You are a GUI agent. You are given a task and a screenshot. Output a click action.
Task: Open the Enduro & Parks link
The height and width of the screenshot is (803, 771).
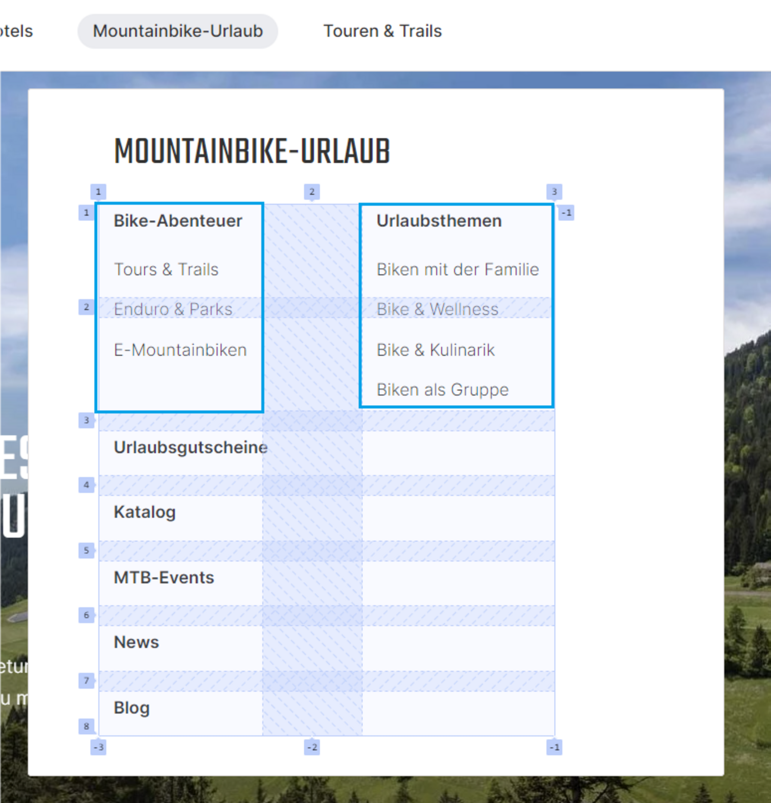click(173, 309)
